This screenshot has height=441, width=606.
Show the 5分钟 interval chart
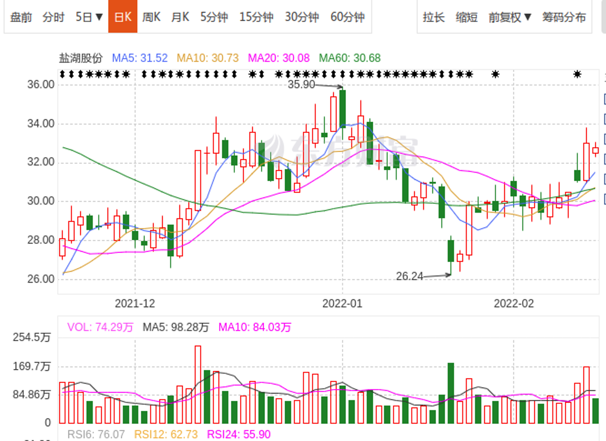(x=214, y=17)
